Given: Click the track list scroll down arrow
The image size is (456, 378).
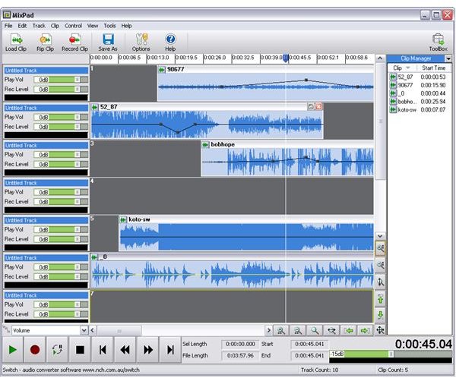Looking at the screenshot, I should click(x=381, y=236).
